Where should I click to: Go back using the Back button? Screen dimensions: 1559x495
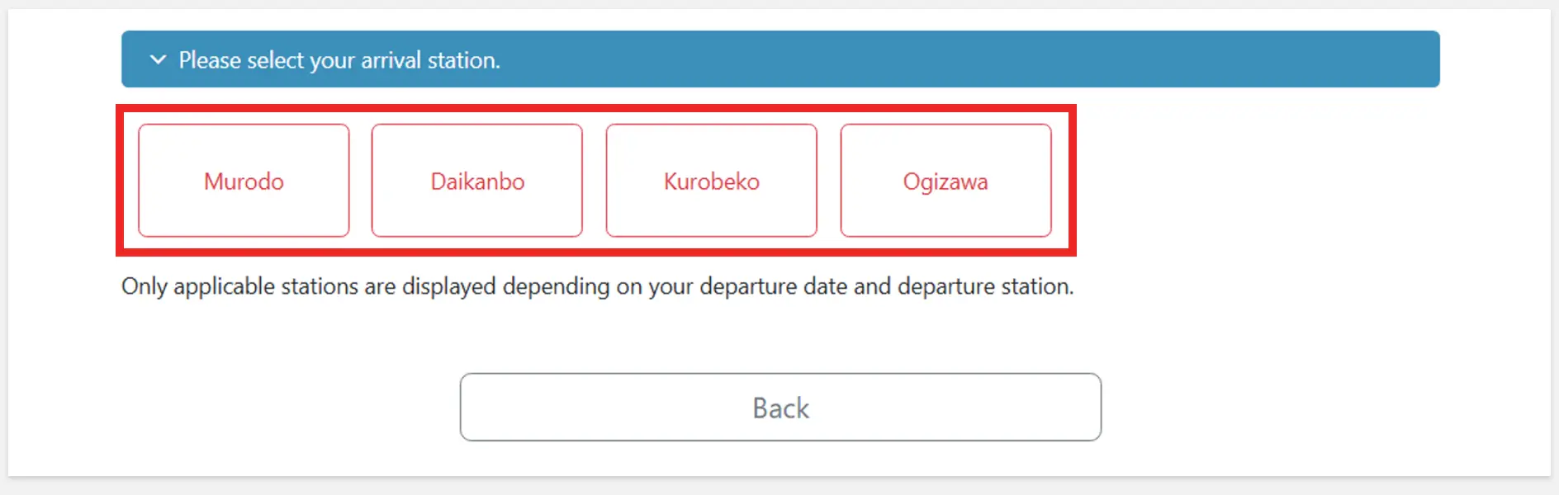pos(780,408)
